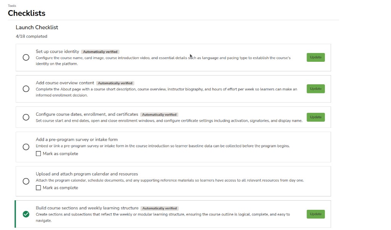Click Automatically verified badge on course identity
Viewport: 391px width, 230px height.
pyautogui.click(x=100, y=52)
